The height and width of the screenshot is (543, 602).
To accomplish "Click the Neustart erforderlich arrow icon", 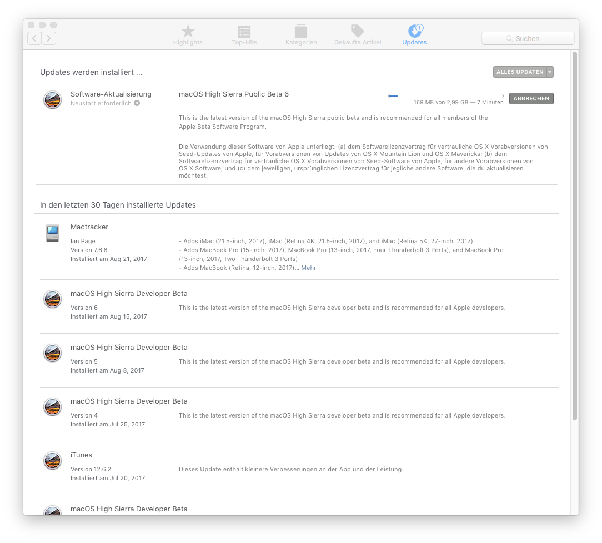I will point(137,103).
